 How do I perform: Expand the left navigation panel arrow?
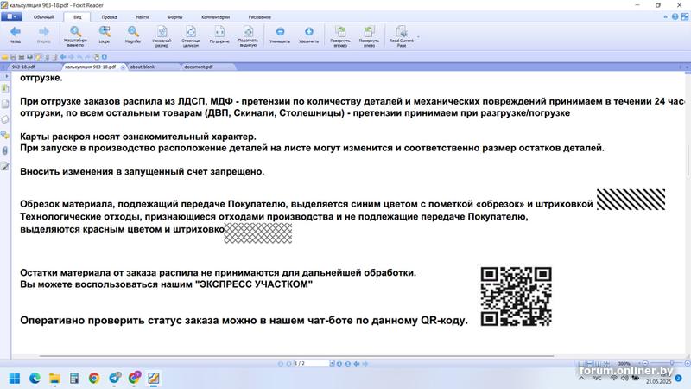click(6, 76)
